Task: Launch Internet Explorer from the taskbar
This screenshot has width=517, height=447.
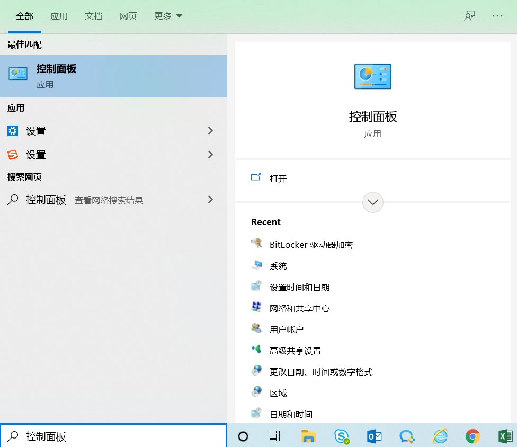Action: click(440, 436)
